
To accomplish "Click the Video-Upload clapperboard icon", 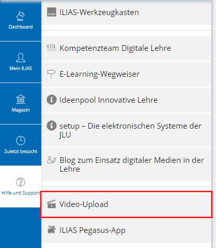I will pos(52,204).
